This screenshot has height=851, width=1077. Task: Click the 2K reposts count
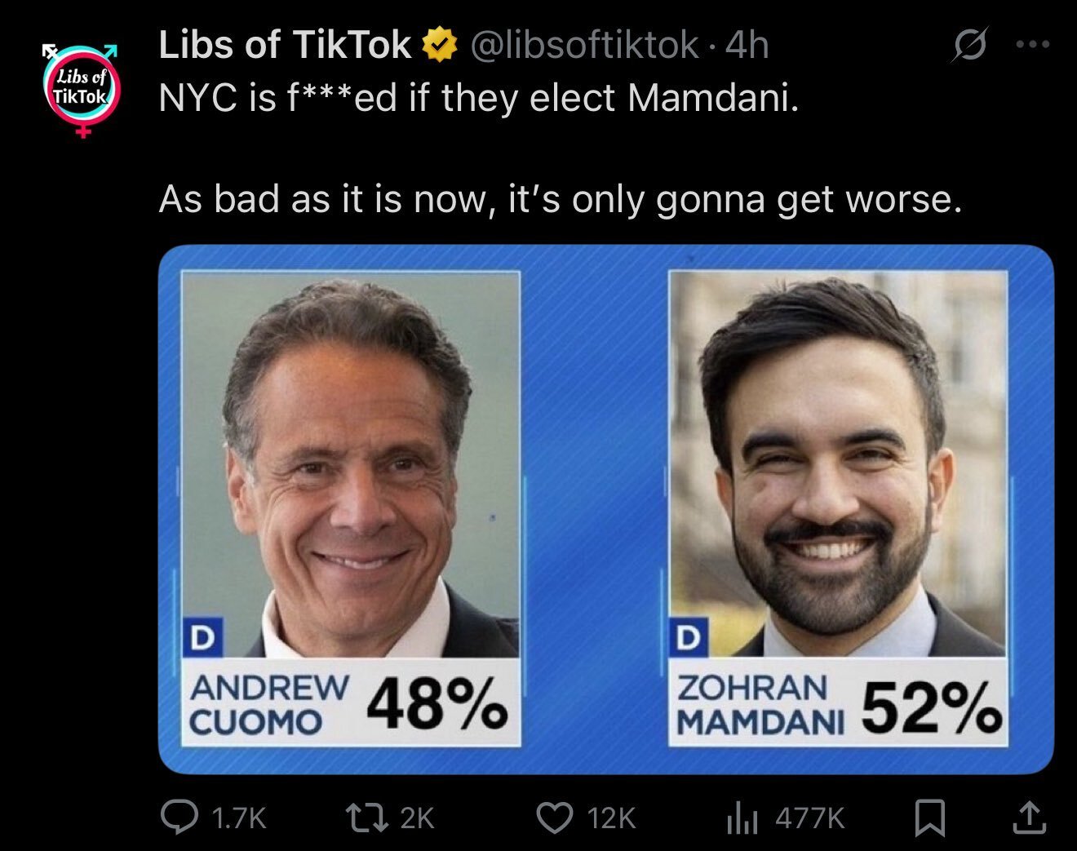417,818
